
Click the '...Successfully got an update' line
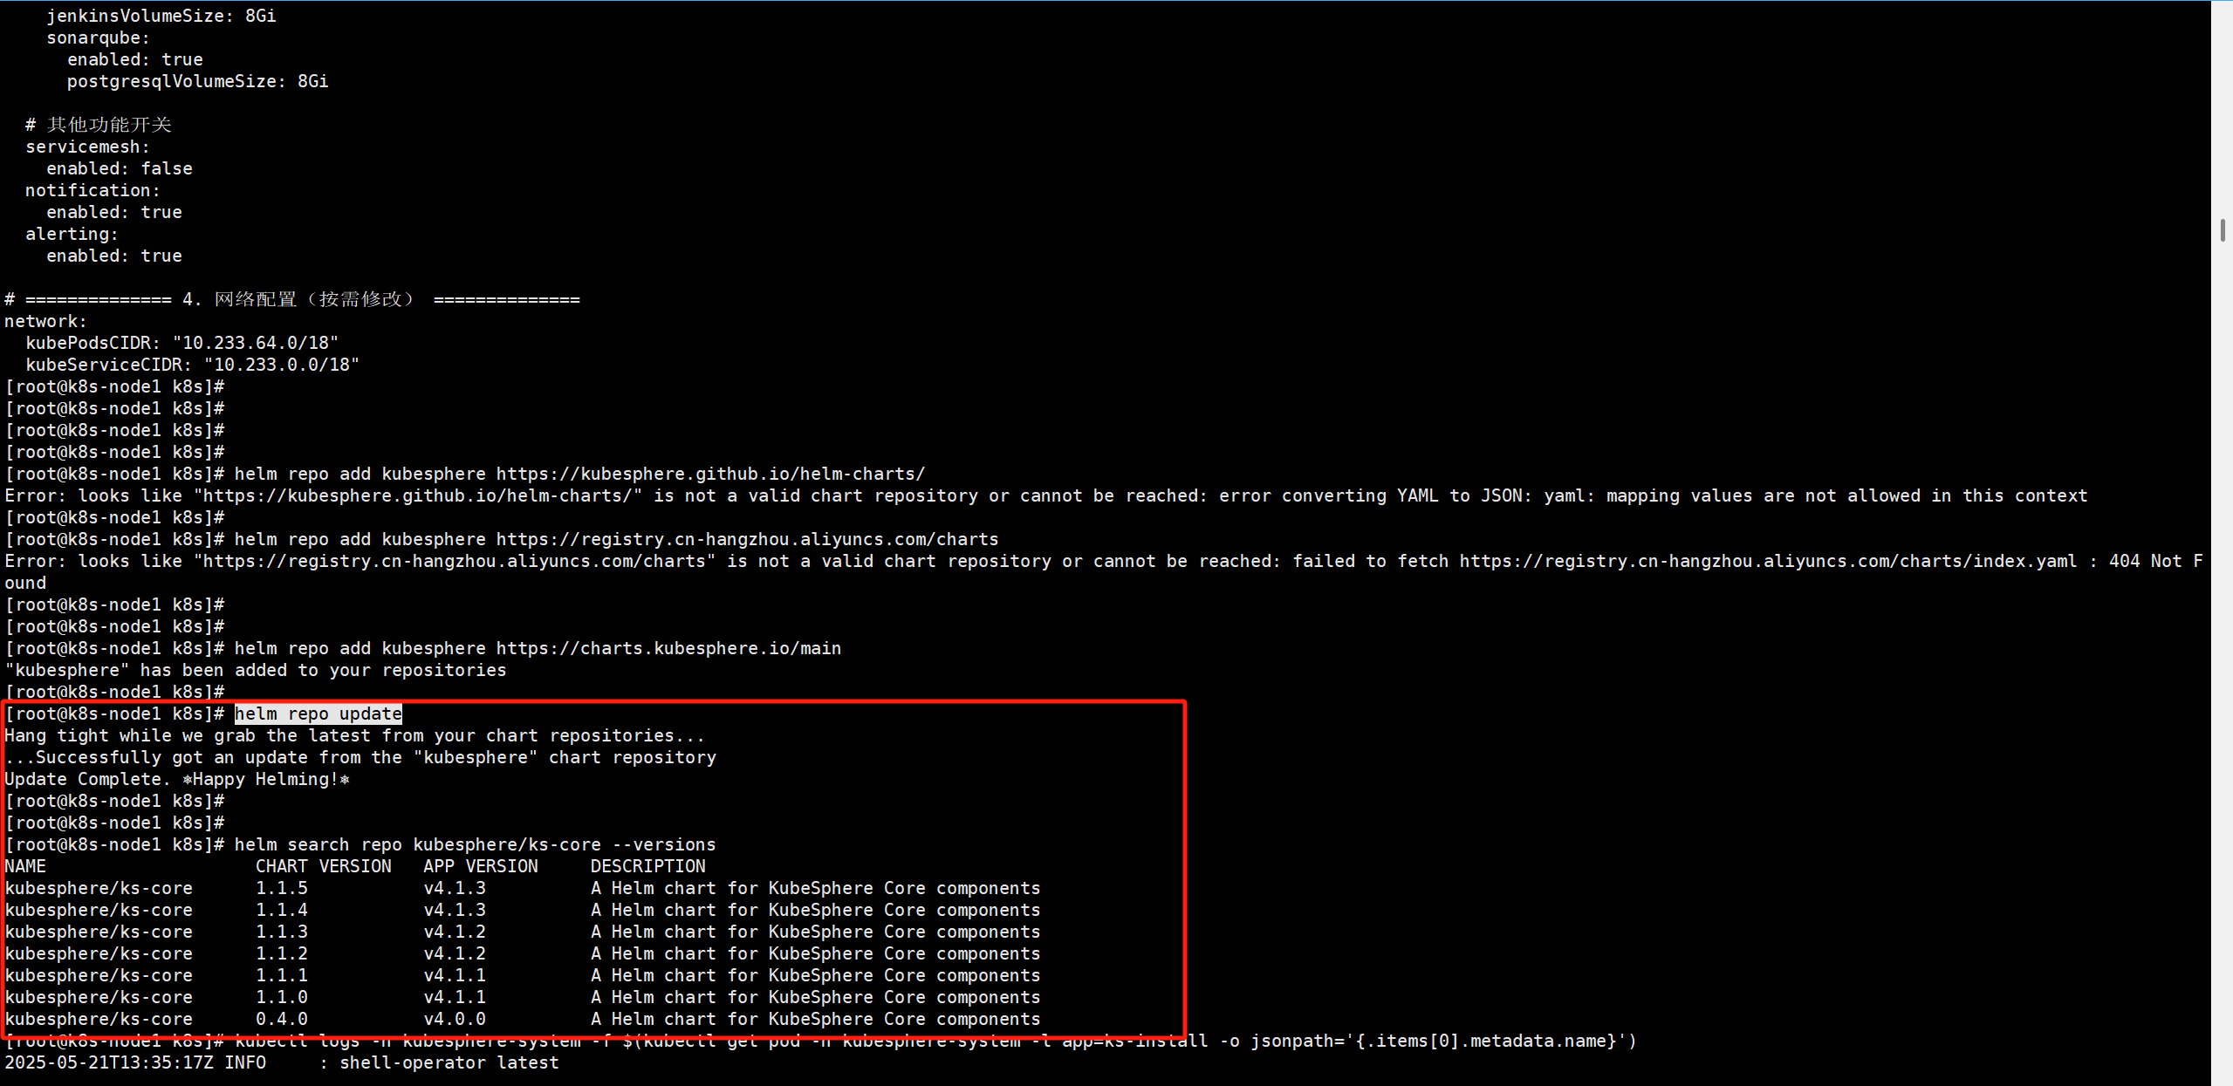point(360,757)
